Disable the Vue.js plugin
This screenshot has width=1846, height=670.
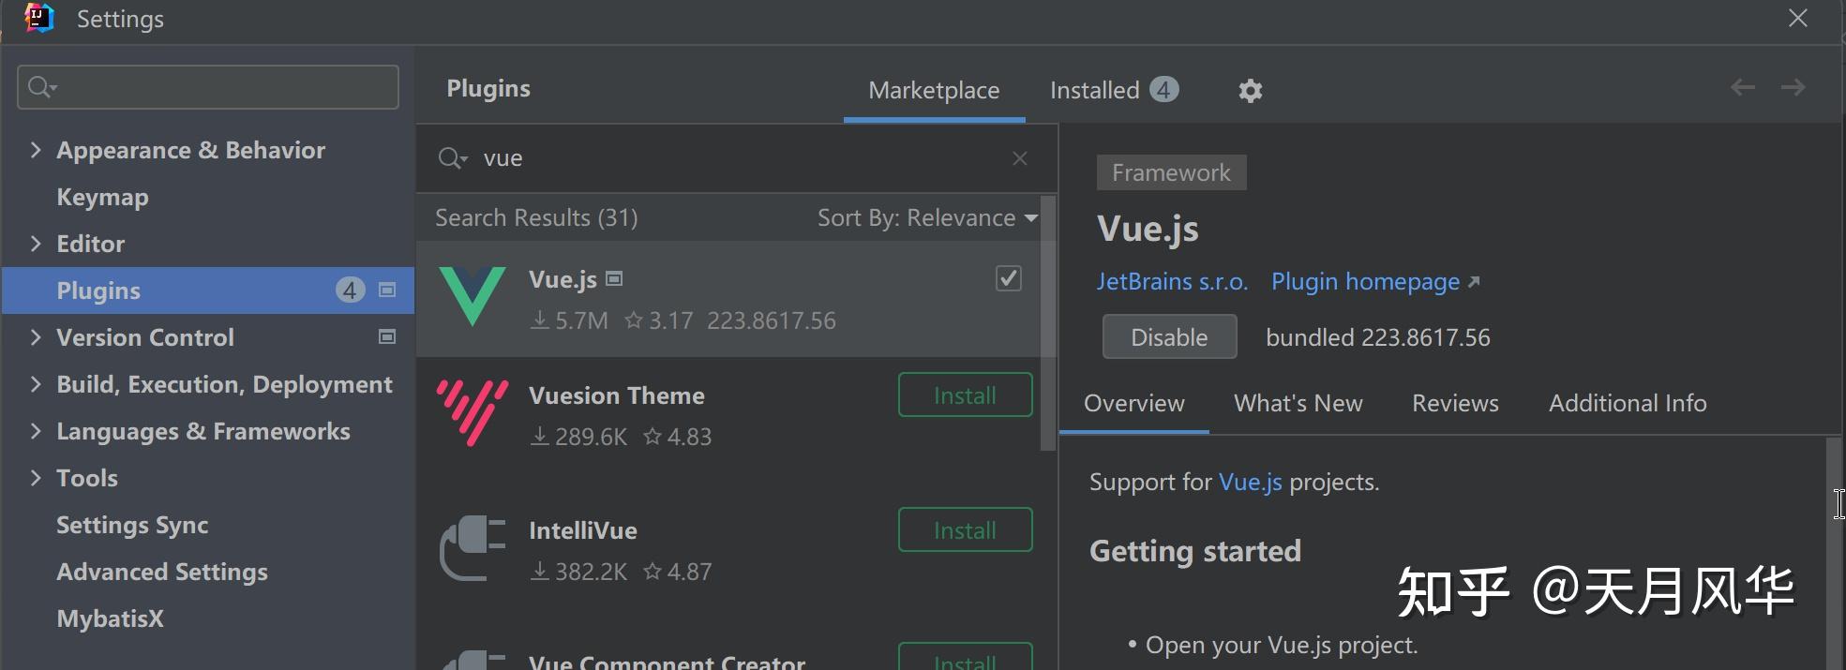[x=1169, y=337]
